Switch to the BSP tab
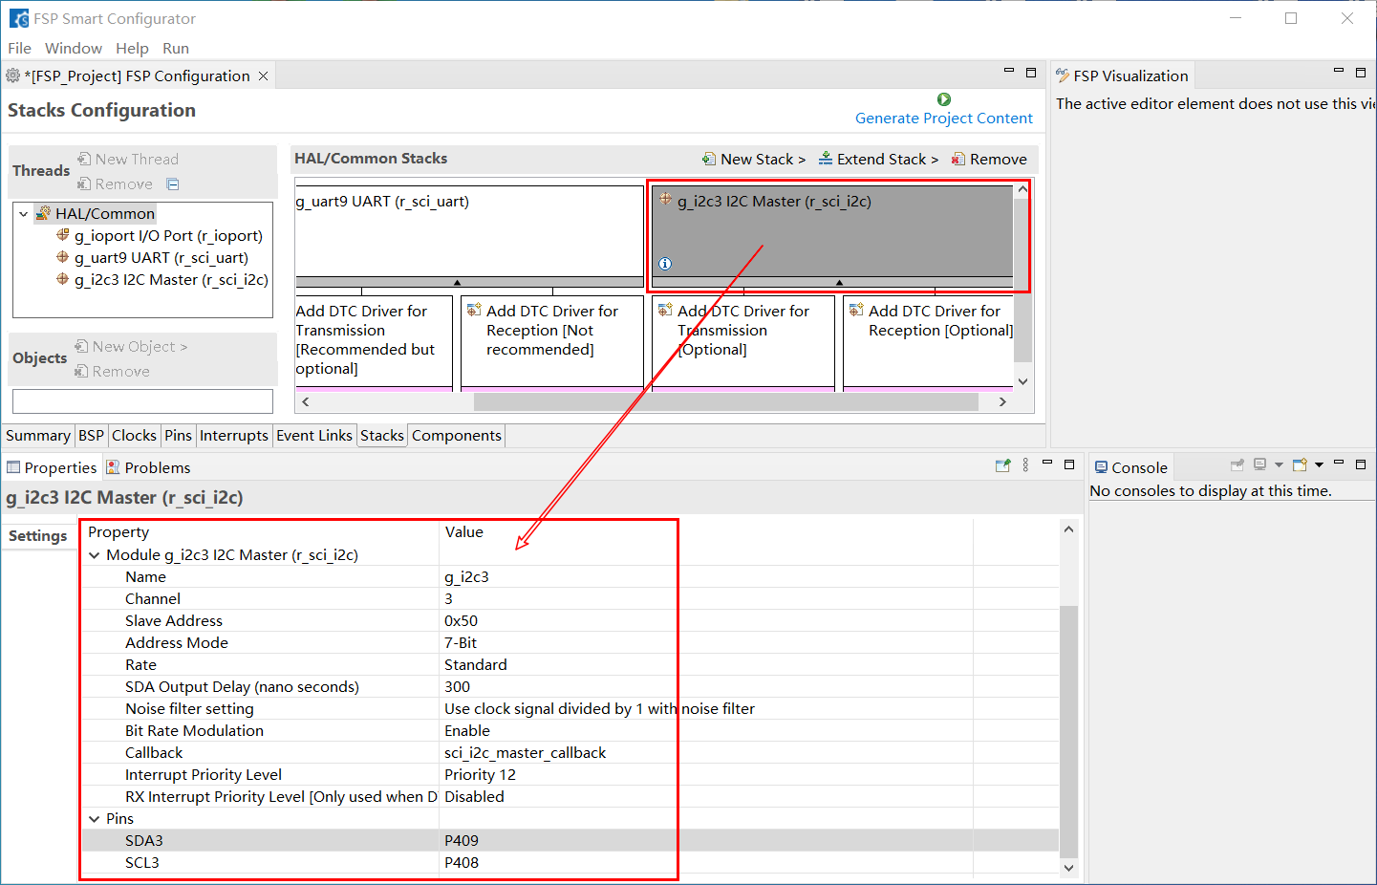1377x885 pixels. coord(91,435)
